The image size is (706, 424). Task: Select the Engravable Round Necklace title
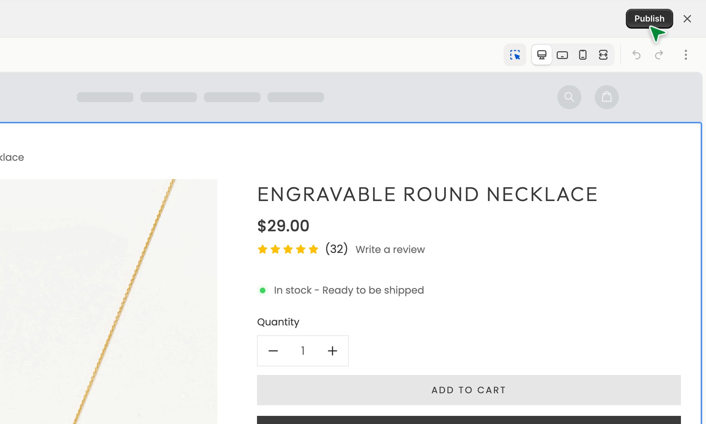427,195
